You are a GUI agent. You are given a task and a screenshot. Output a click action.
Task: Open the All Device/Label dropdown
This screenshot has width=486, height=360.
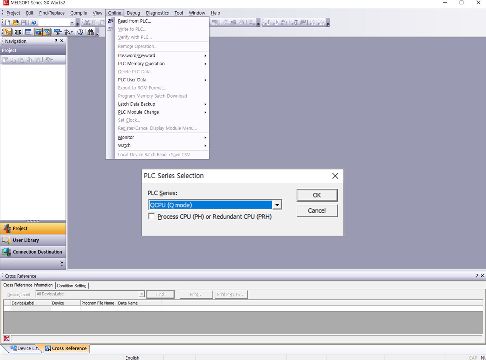141,294
